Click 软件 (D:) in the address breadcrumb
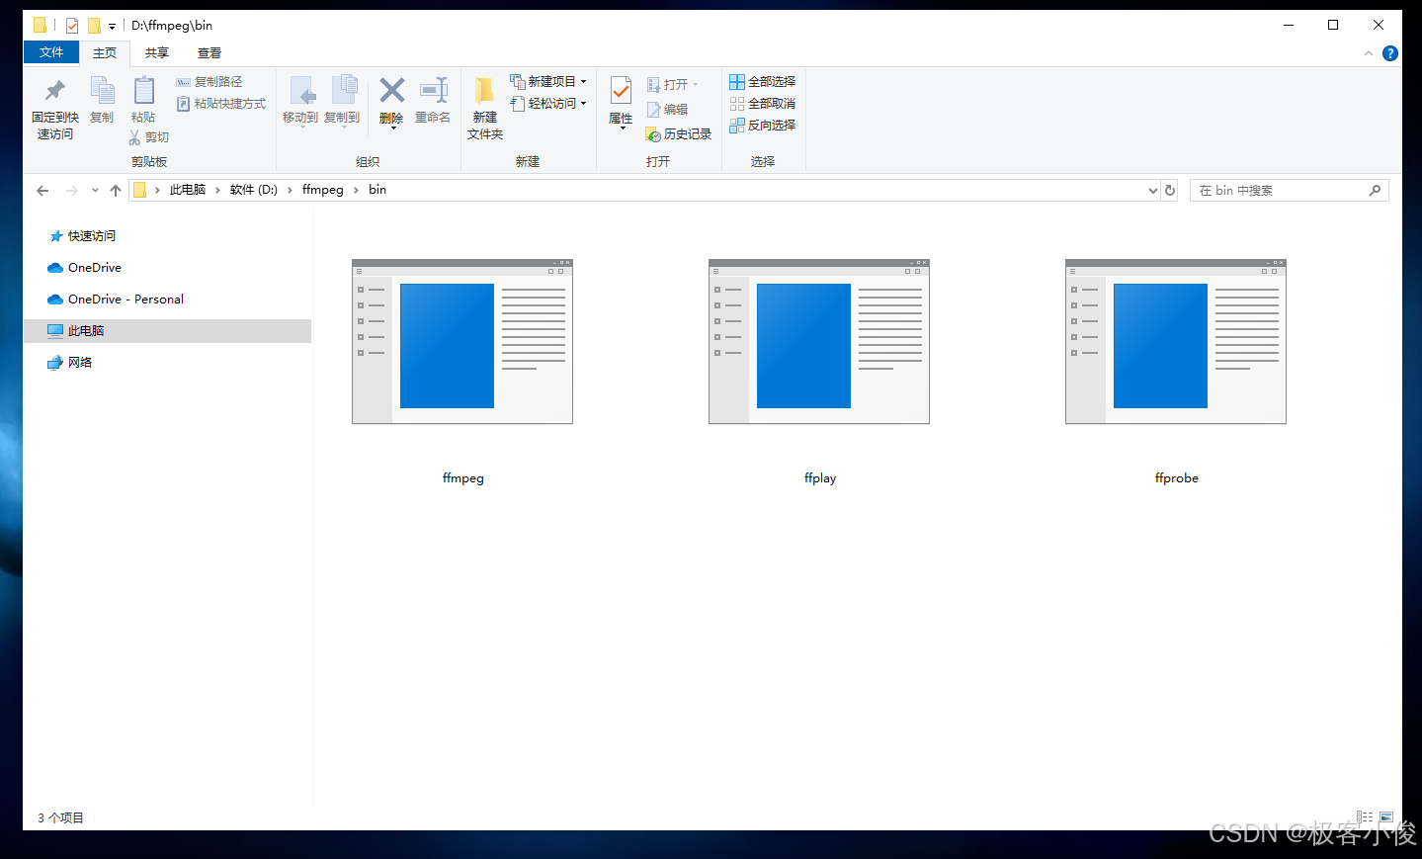 tap(254, 190)
